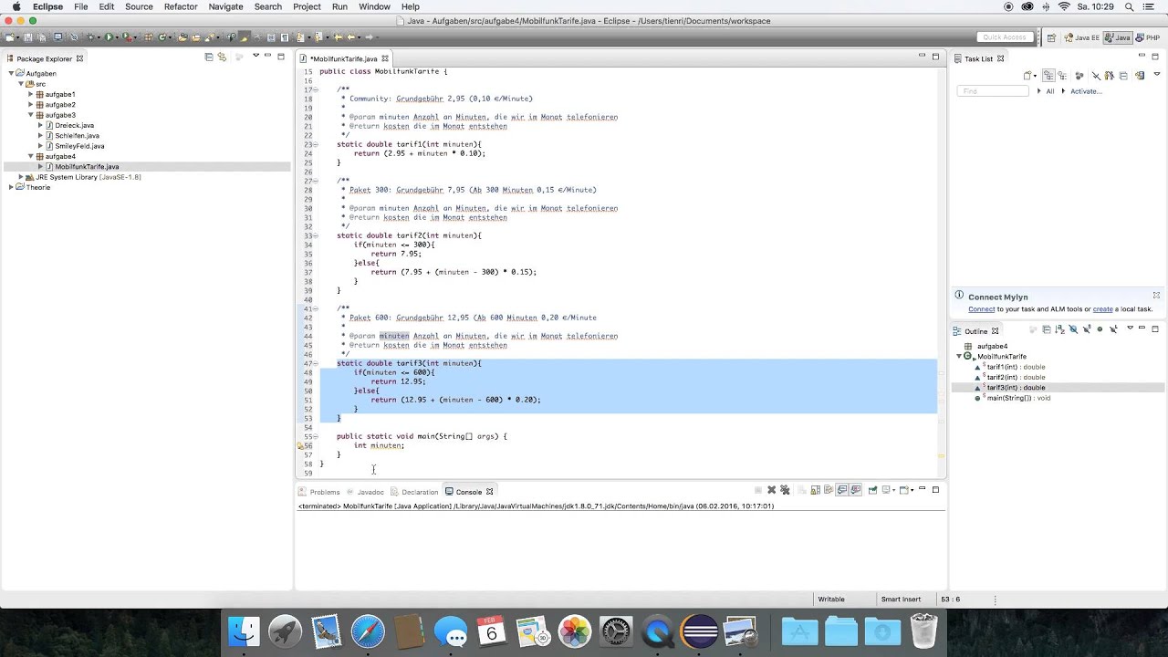Screen dimensions: 1168x657
Task: Toggle Scheduled view in Task List
Action: click(1062, 76)
